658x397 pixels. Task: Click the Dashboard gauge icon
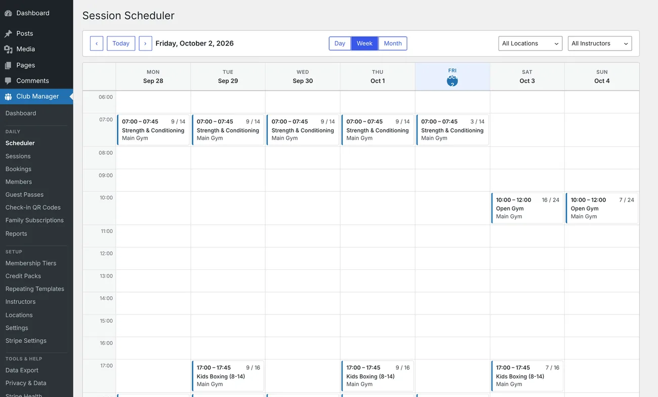pyautogui.click(x=8, y=13)
